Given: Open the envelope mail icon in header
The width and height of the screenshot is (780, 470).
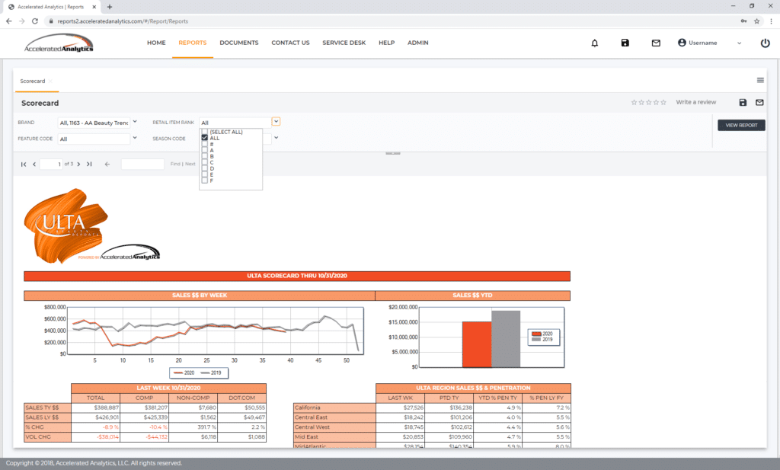Looking at the screenshot, I should 656,43.
